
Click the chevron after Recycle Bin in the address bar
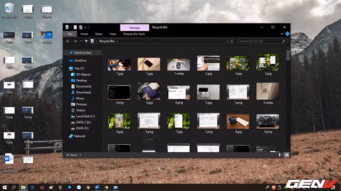(117, 41)
